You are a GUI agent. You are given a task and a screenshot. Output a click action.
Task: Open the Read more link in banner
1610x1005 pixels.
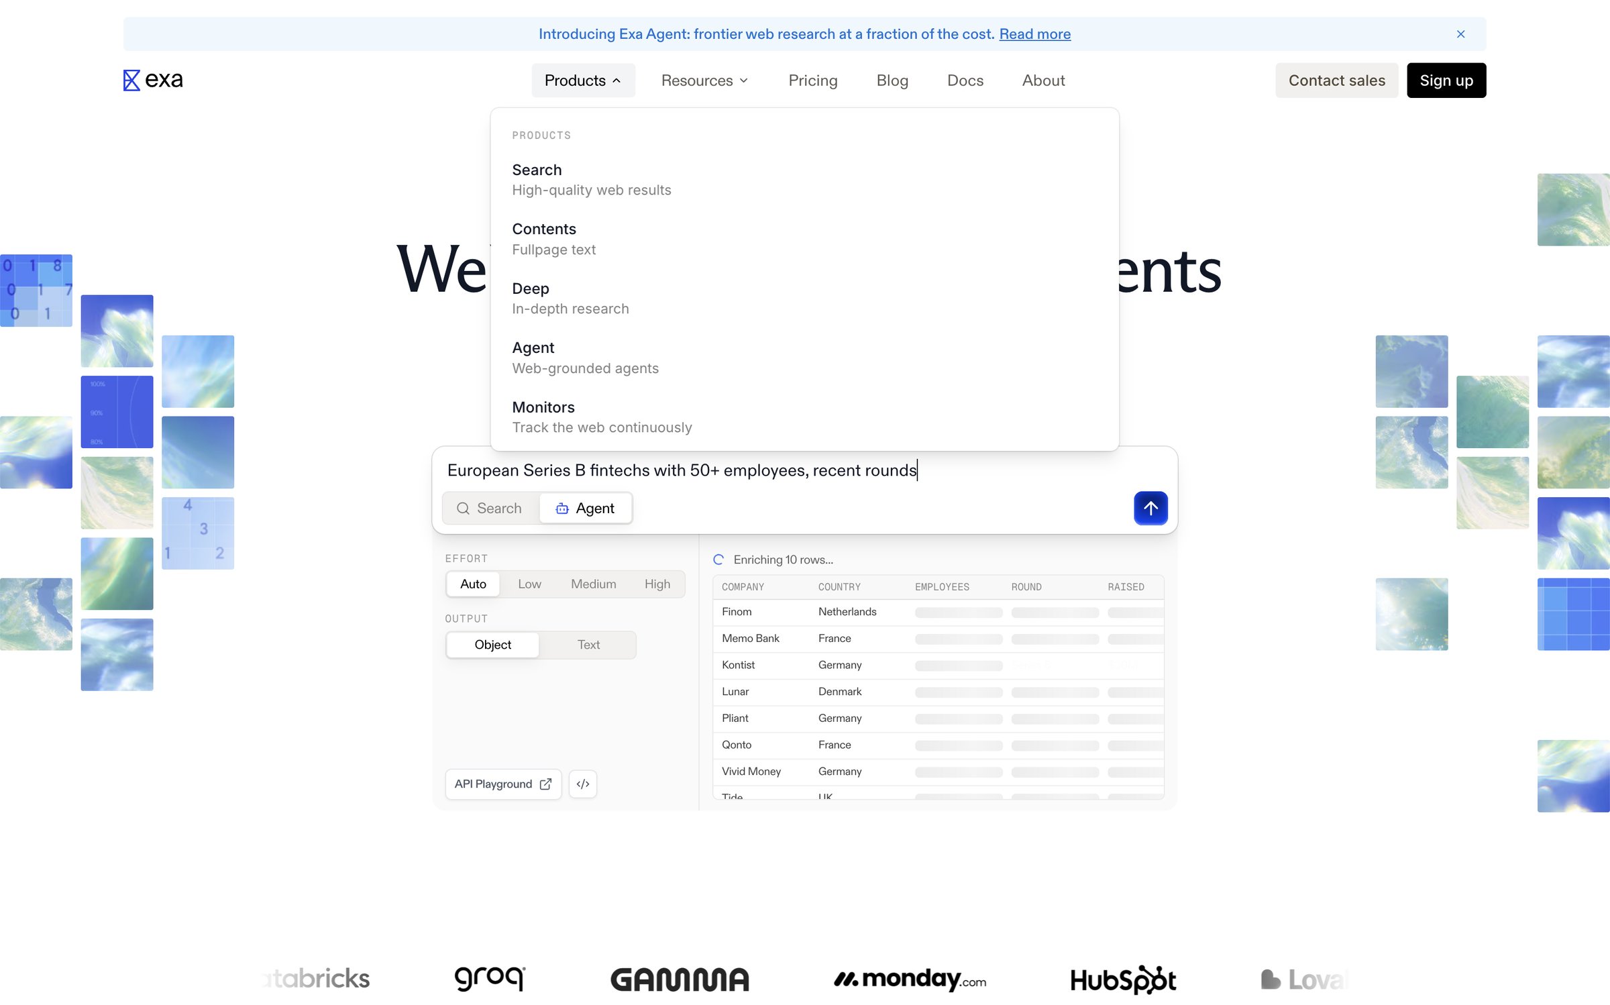click(x=1034, y=34)
